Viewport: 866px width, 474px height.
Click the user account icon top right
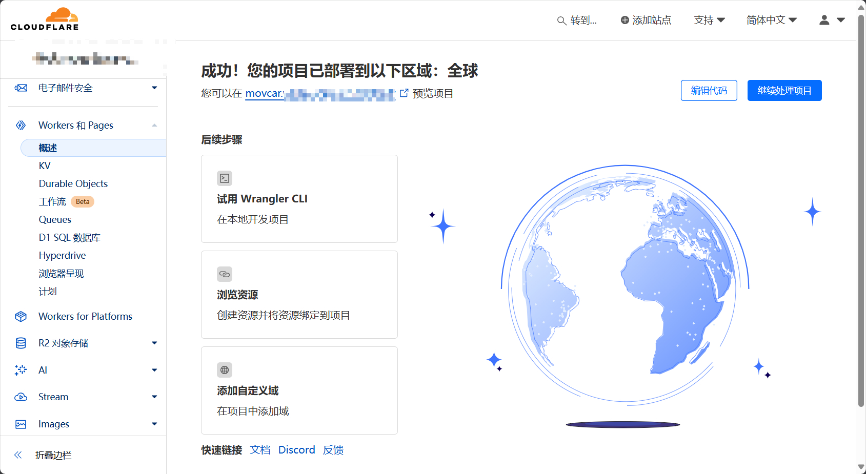coord(823,19)
